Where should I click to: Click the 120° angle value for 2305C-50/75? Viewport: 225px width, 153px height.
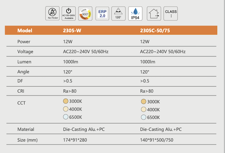click(145, 72)
